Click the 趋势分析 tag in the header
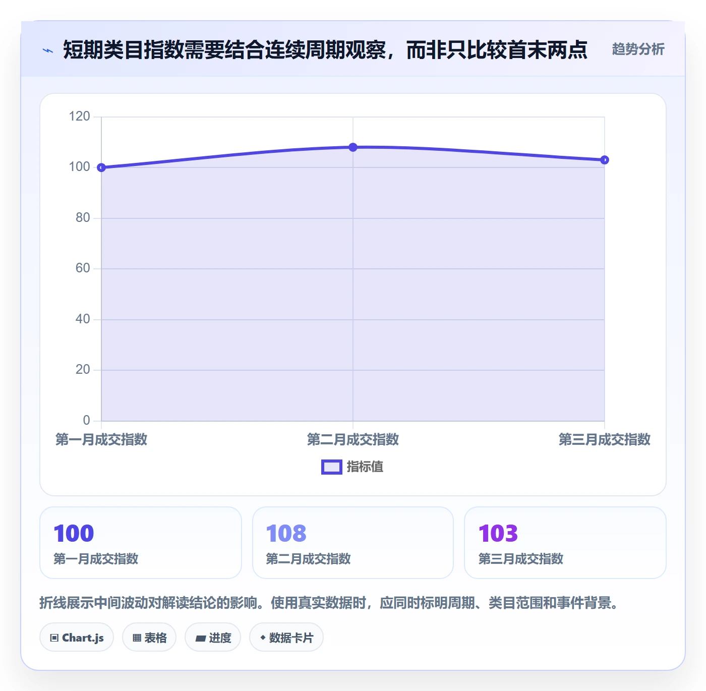 click(x=638, y=49)
